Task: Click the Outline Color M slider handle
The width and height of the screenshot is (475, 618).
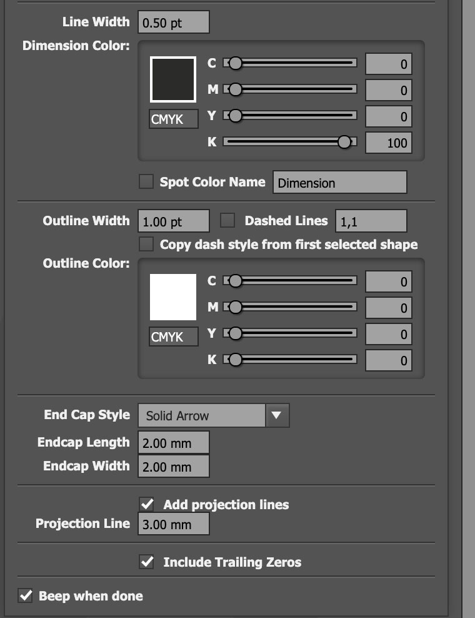Action: coord(235,307)
